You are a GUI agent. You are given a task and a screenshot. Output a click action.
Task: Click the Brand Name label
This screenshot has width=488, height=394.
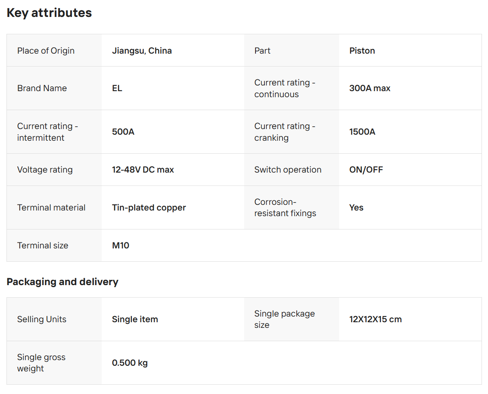point(42,88)
